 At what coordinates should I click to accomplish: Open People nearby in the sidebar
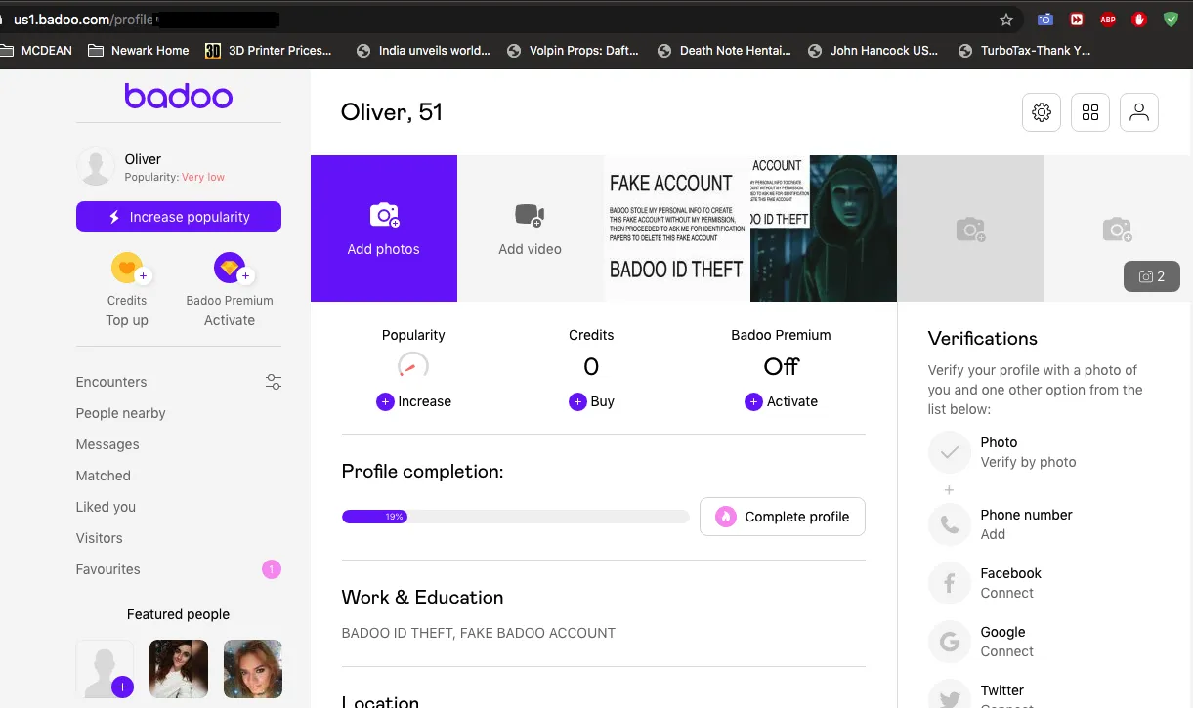120,413
